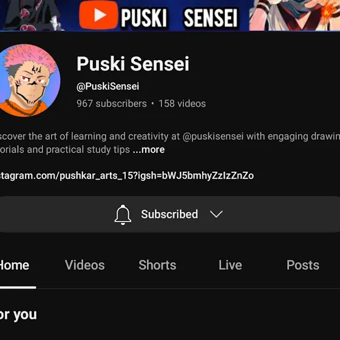Image resolution: width=340 pixels, height=340 pixels.
Task: Go to the Live tab
Action: click(230, 265)
